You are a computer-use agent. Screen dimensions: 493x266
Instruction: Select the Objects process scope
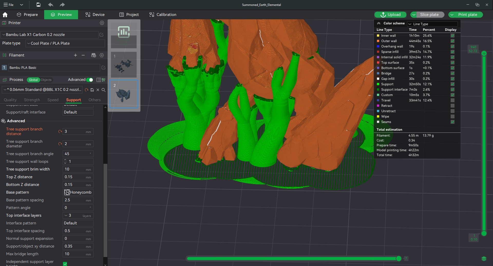point(46,80)
